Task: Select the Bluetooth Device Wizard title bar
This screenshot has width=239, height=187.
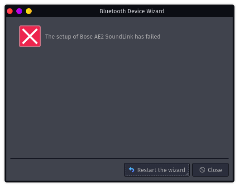Action: tap(119, 11)
